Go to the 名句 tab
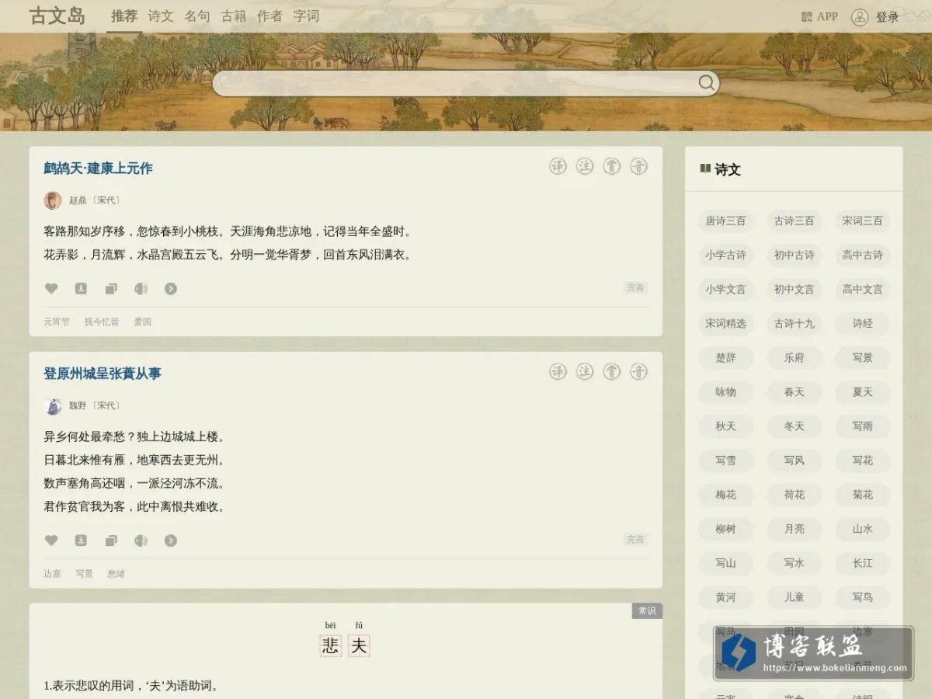 (x=197, y=16)
